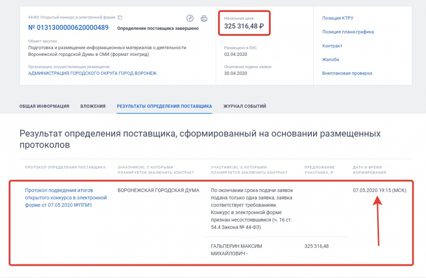
Task: Click participant offer value 325 316,48
Action: (317, 246)
